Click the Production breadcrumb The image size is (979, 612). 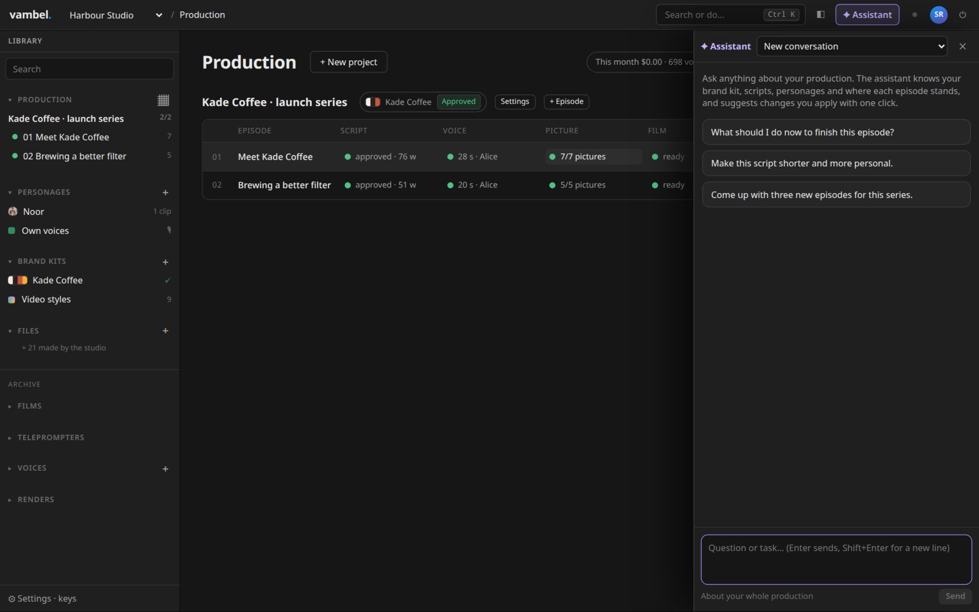202,15
